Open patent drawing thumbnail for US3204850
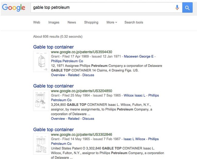The image size is (197, 159). coord(41,100)
